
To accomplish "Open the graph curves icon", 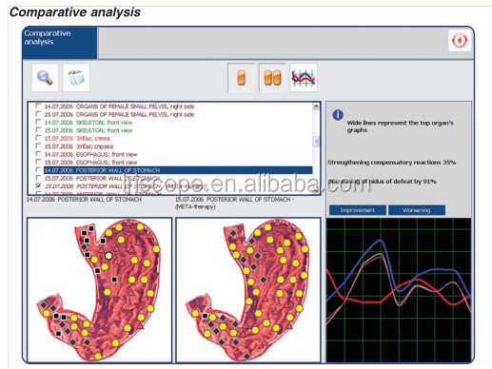I will (304, 78).
